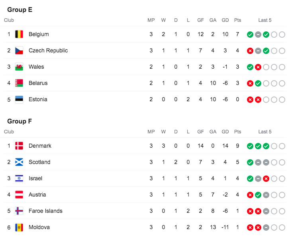Click the Belgium flag icon

[x=19, y=34]
